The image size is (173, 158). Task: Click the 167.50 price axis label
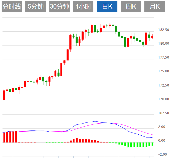click(x=164, y=113)
